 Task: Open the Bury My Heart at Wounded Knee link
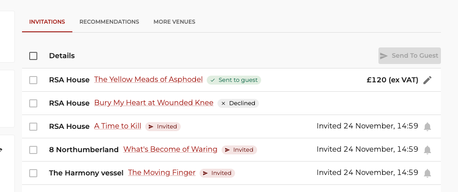tap(154, 102)
